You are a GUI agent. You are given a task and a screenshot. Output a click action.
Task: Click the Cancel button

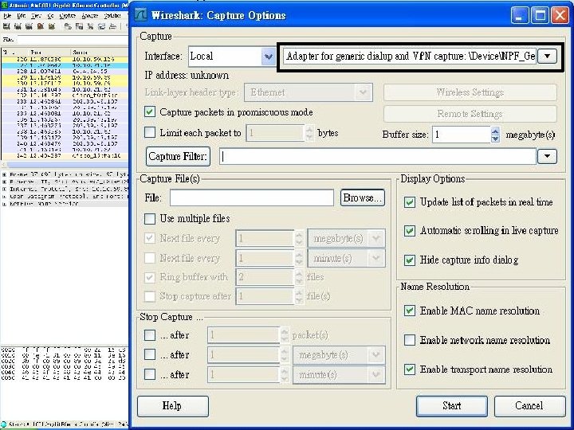click(x=529, y=406)
